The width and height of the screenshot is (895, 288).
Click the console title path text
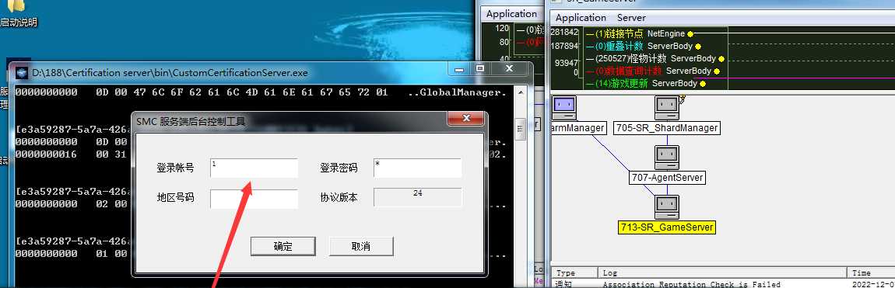(x=170, y=73)
